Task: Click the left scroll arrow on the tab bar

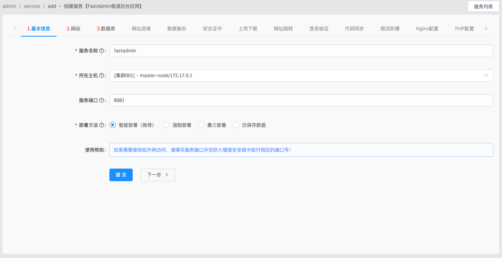Action: click(x=14, y=28)
